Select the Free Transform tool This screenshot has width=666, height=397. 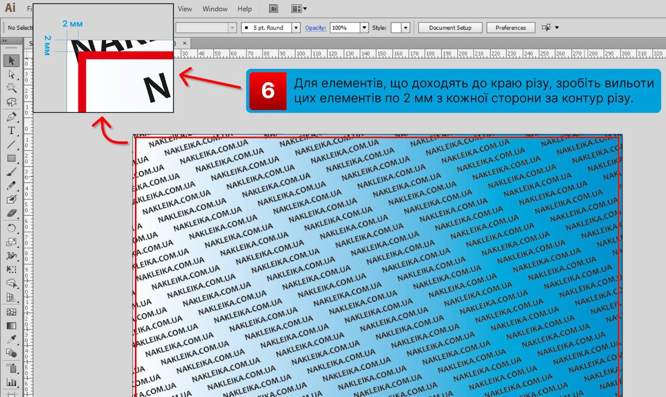(x=12, y=269)
